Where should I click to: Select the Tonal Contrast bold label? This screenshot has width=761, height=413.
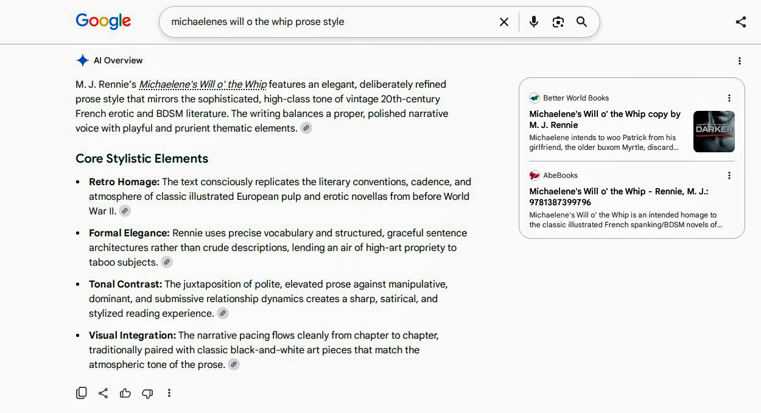point(125,284)
